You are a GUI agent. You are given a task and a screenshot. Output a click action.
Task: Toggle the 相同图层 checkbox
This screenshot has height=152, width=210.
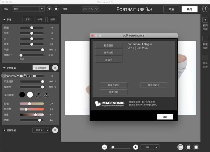(205, 20)
